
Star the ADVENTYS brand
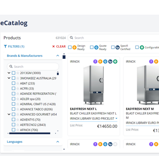coord(18,120)
